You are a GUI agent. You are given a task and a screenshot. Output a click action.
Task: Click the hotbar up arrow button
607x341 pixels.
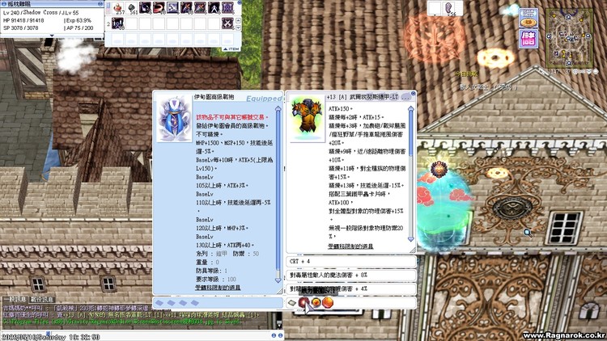[239, 20]
